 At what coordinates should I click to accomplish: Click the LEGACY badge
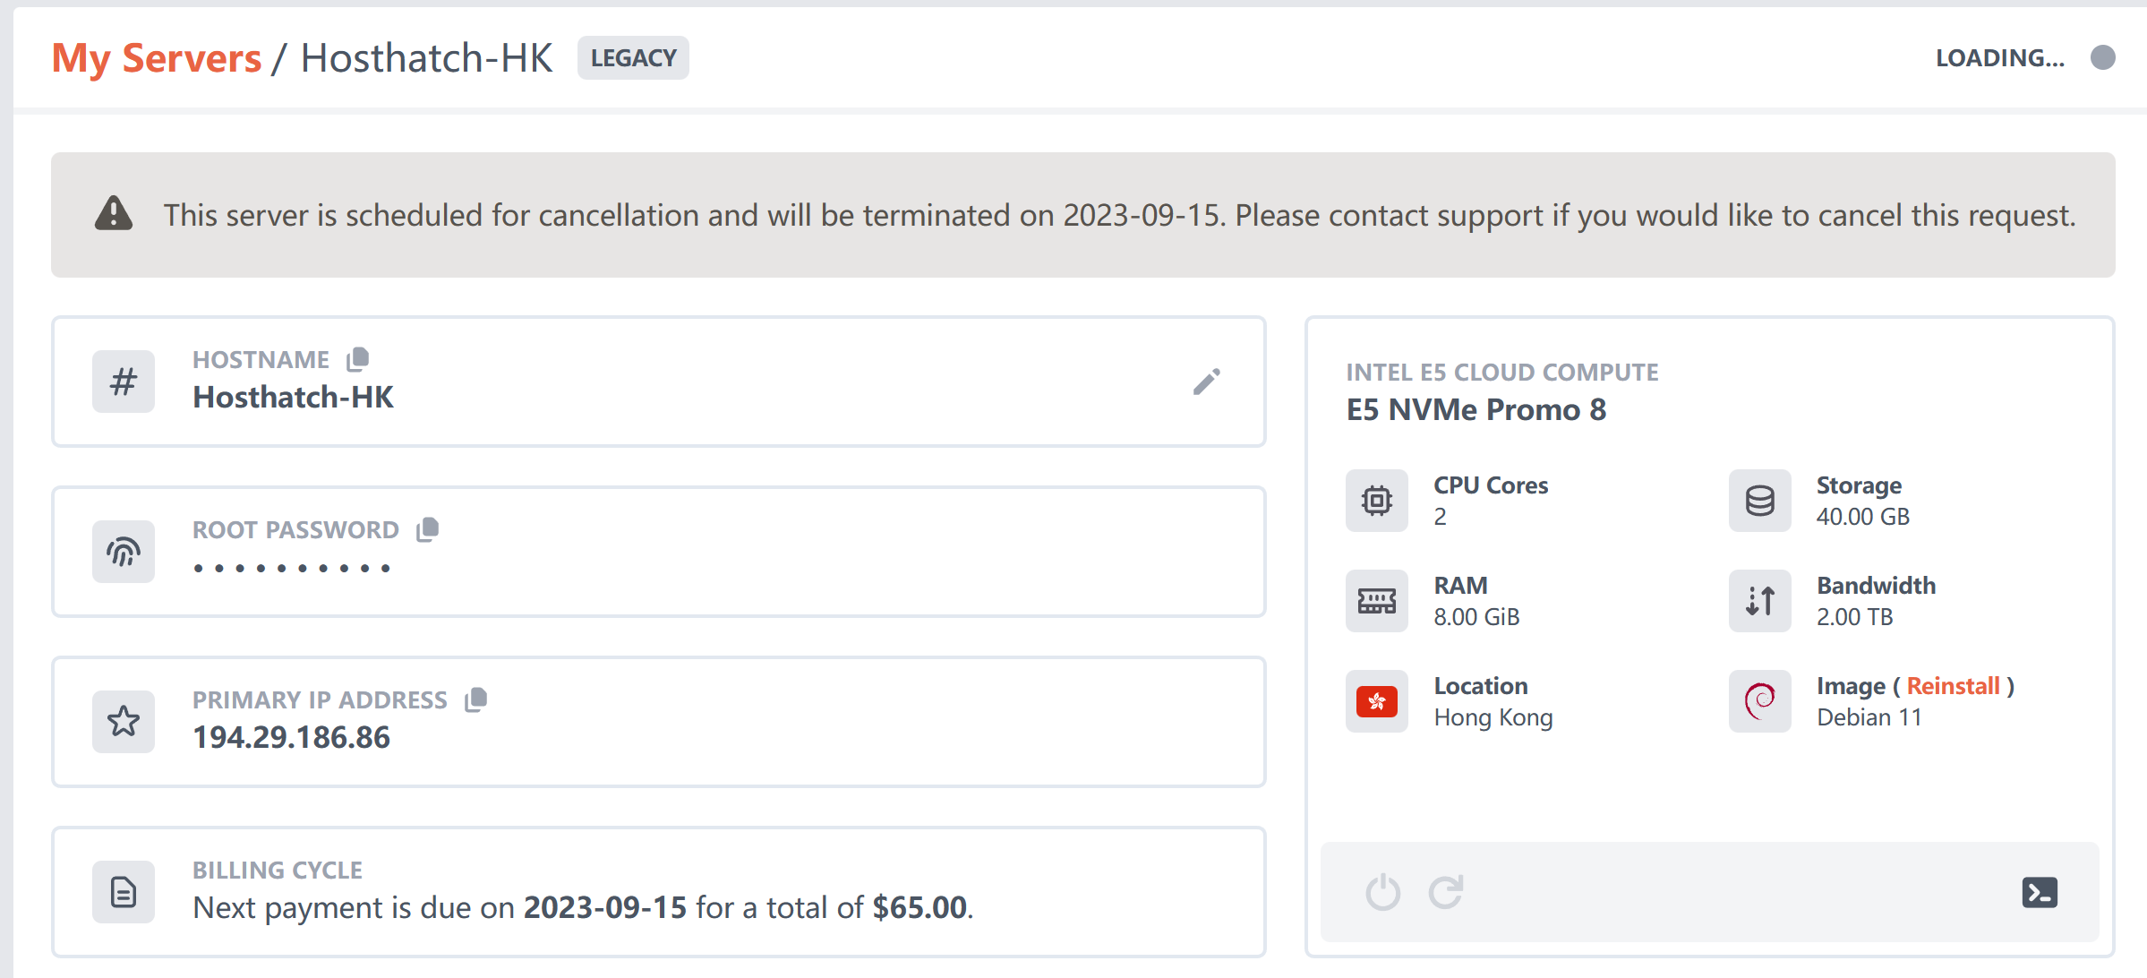point(633,58)
